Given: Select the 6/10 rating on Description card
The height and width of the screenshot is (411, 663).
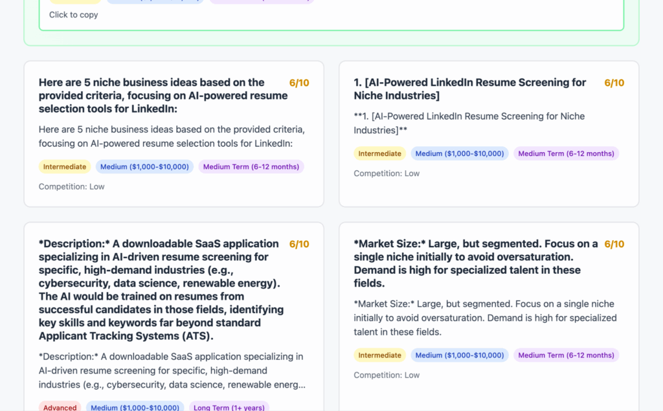Looking at the screenshot, I should [299, 244].
